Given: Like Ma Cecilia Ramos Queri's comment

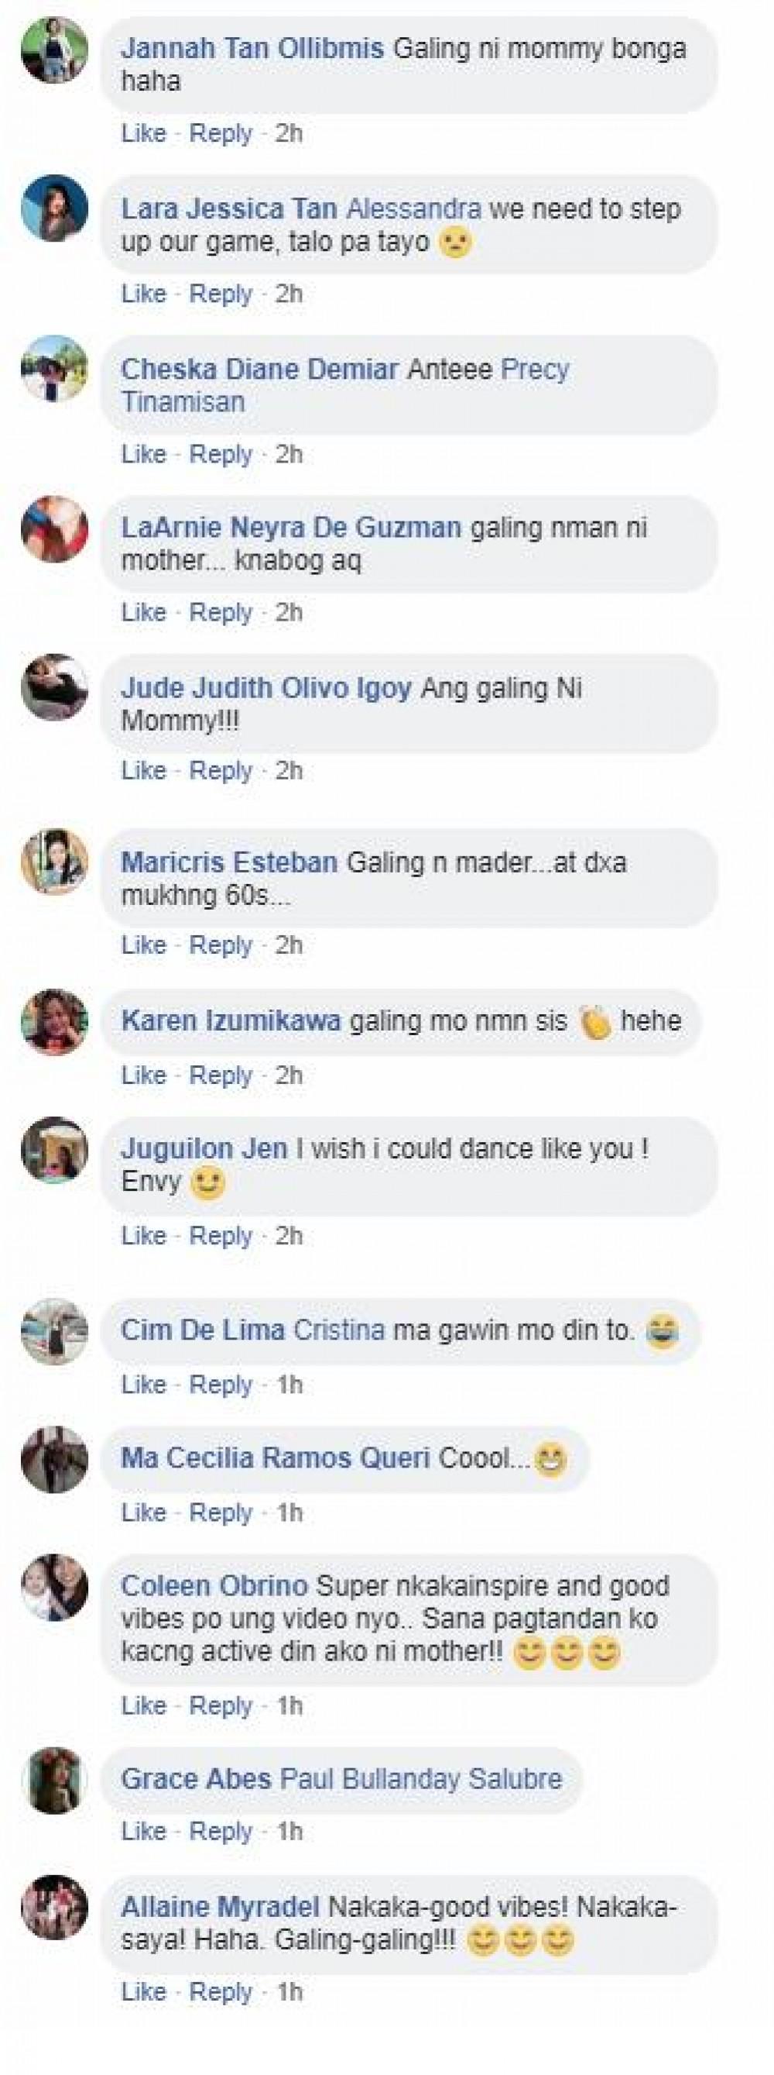Looking at the screenshot, I should coord(143,1512).
